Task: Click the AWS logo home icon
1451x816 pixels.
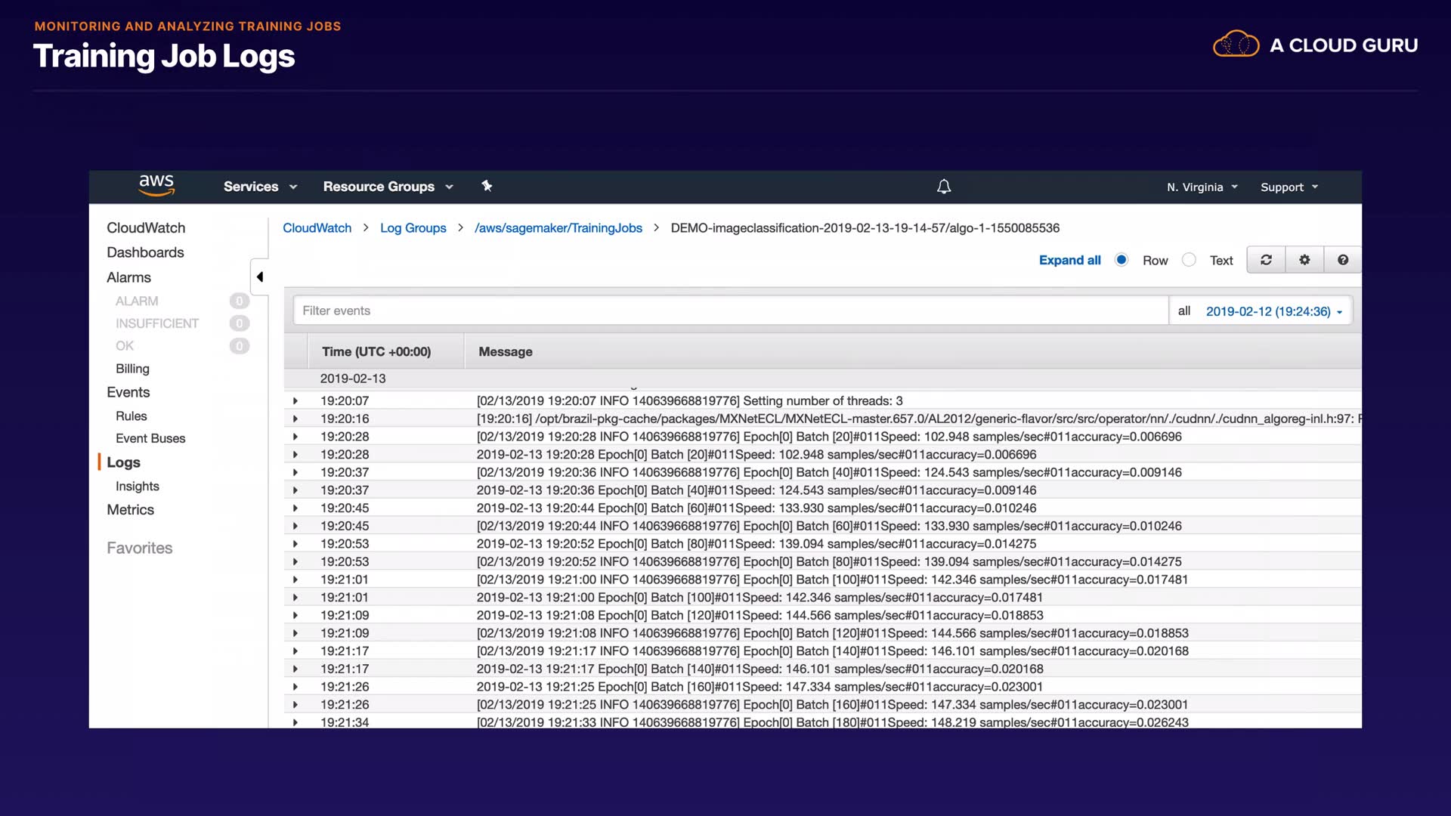Action: click(156, 185)
